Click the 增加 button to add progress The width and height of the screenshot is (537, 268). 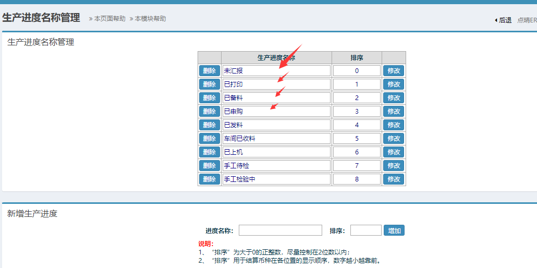[x=394, y=230]
